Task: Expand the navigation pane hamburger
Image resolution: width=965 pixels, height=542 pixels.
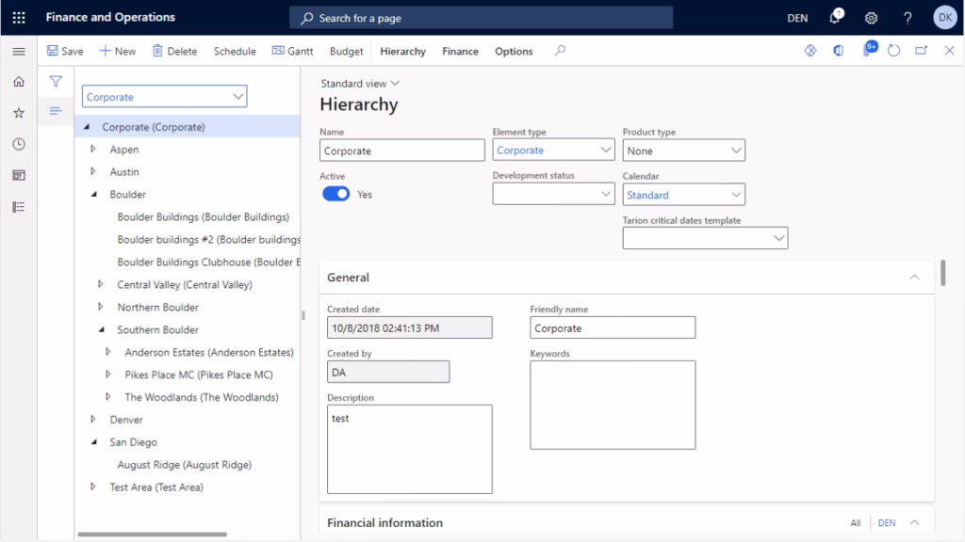Action: coord(19,52)
